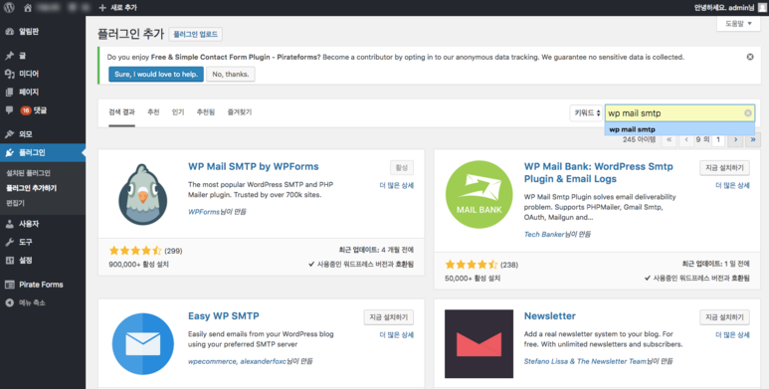Go to the previous results page

(x=686, y=140)
